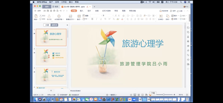Open the Animation (动画) ribbon tab
Viewport: 223px width, 103px height.
pyautogui.click(x=97, y=11)
